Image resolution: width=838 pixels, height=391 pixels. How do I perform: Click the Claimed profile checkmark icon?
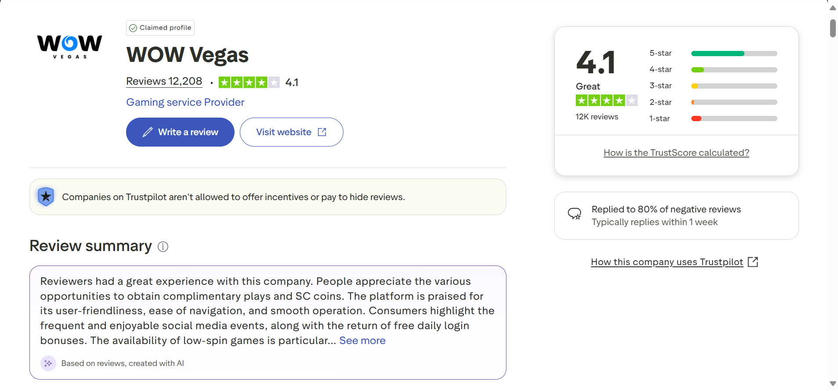coord(133,28)
